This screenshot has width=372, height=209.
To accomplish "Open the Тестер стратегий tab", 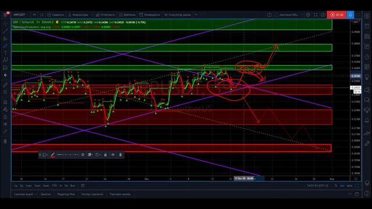I will pos(92,194).
